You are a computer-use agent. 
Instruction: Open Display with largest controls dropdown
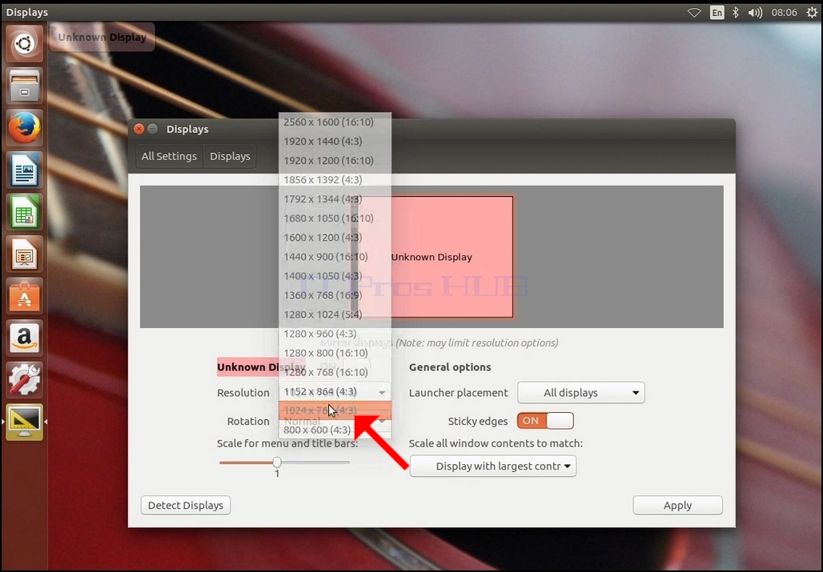(493, 466)
